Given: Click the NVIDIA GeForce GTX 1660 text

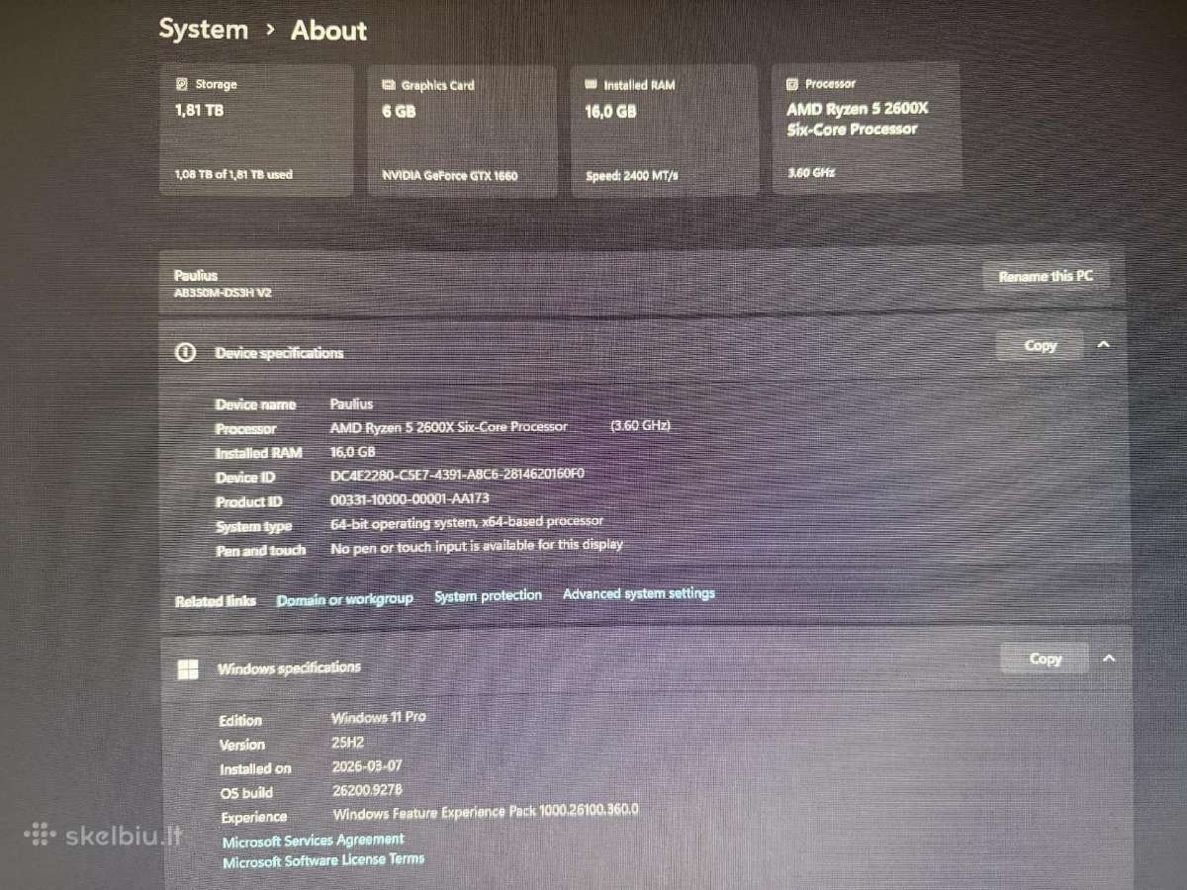Looking at the screenshot, I should click(x=450, y=176).
